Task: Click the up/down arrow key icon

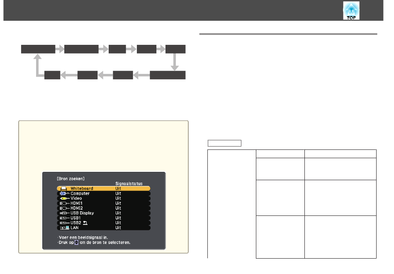Action: [75, 242]
